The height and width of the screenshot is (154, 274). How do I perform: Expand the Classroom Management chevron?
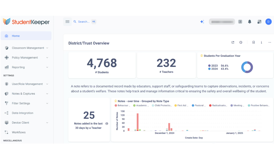point(47,48)
